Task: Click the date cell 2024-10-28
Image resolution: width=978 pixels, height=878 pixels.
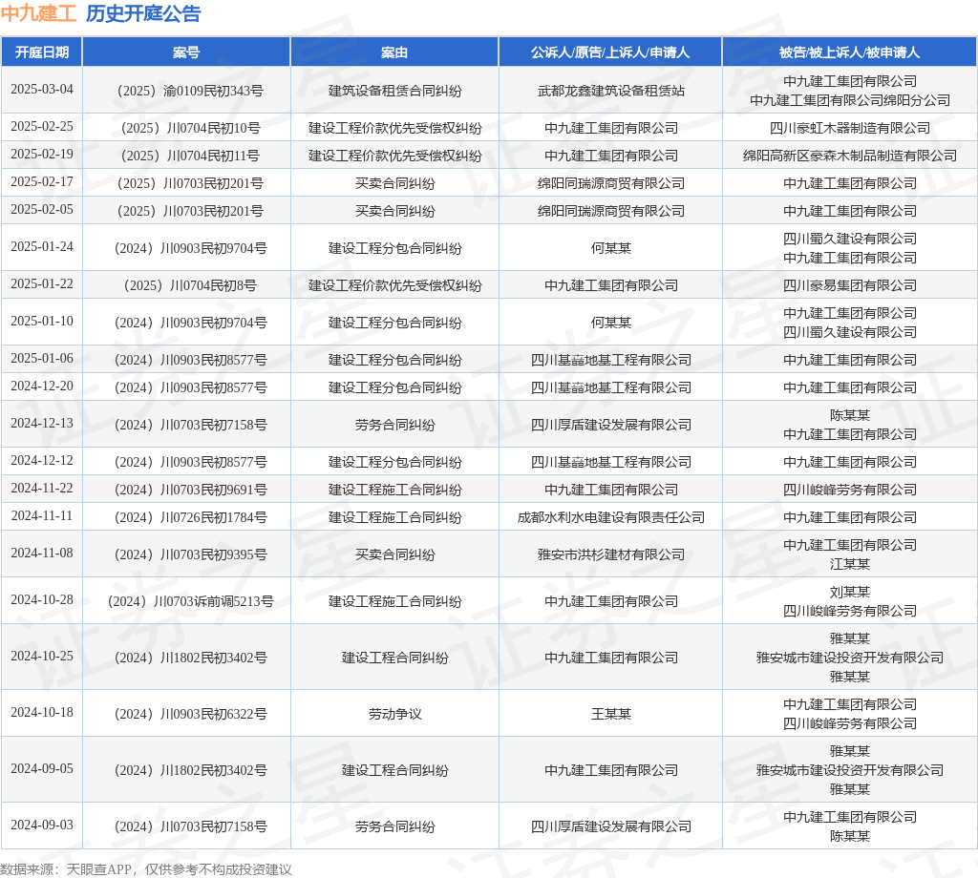Action: tap(42, 600)
